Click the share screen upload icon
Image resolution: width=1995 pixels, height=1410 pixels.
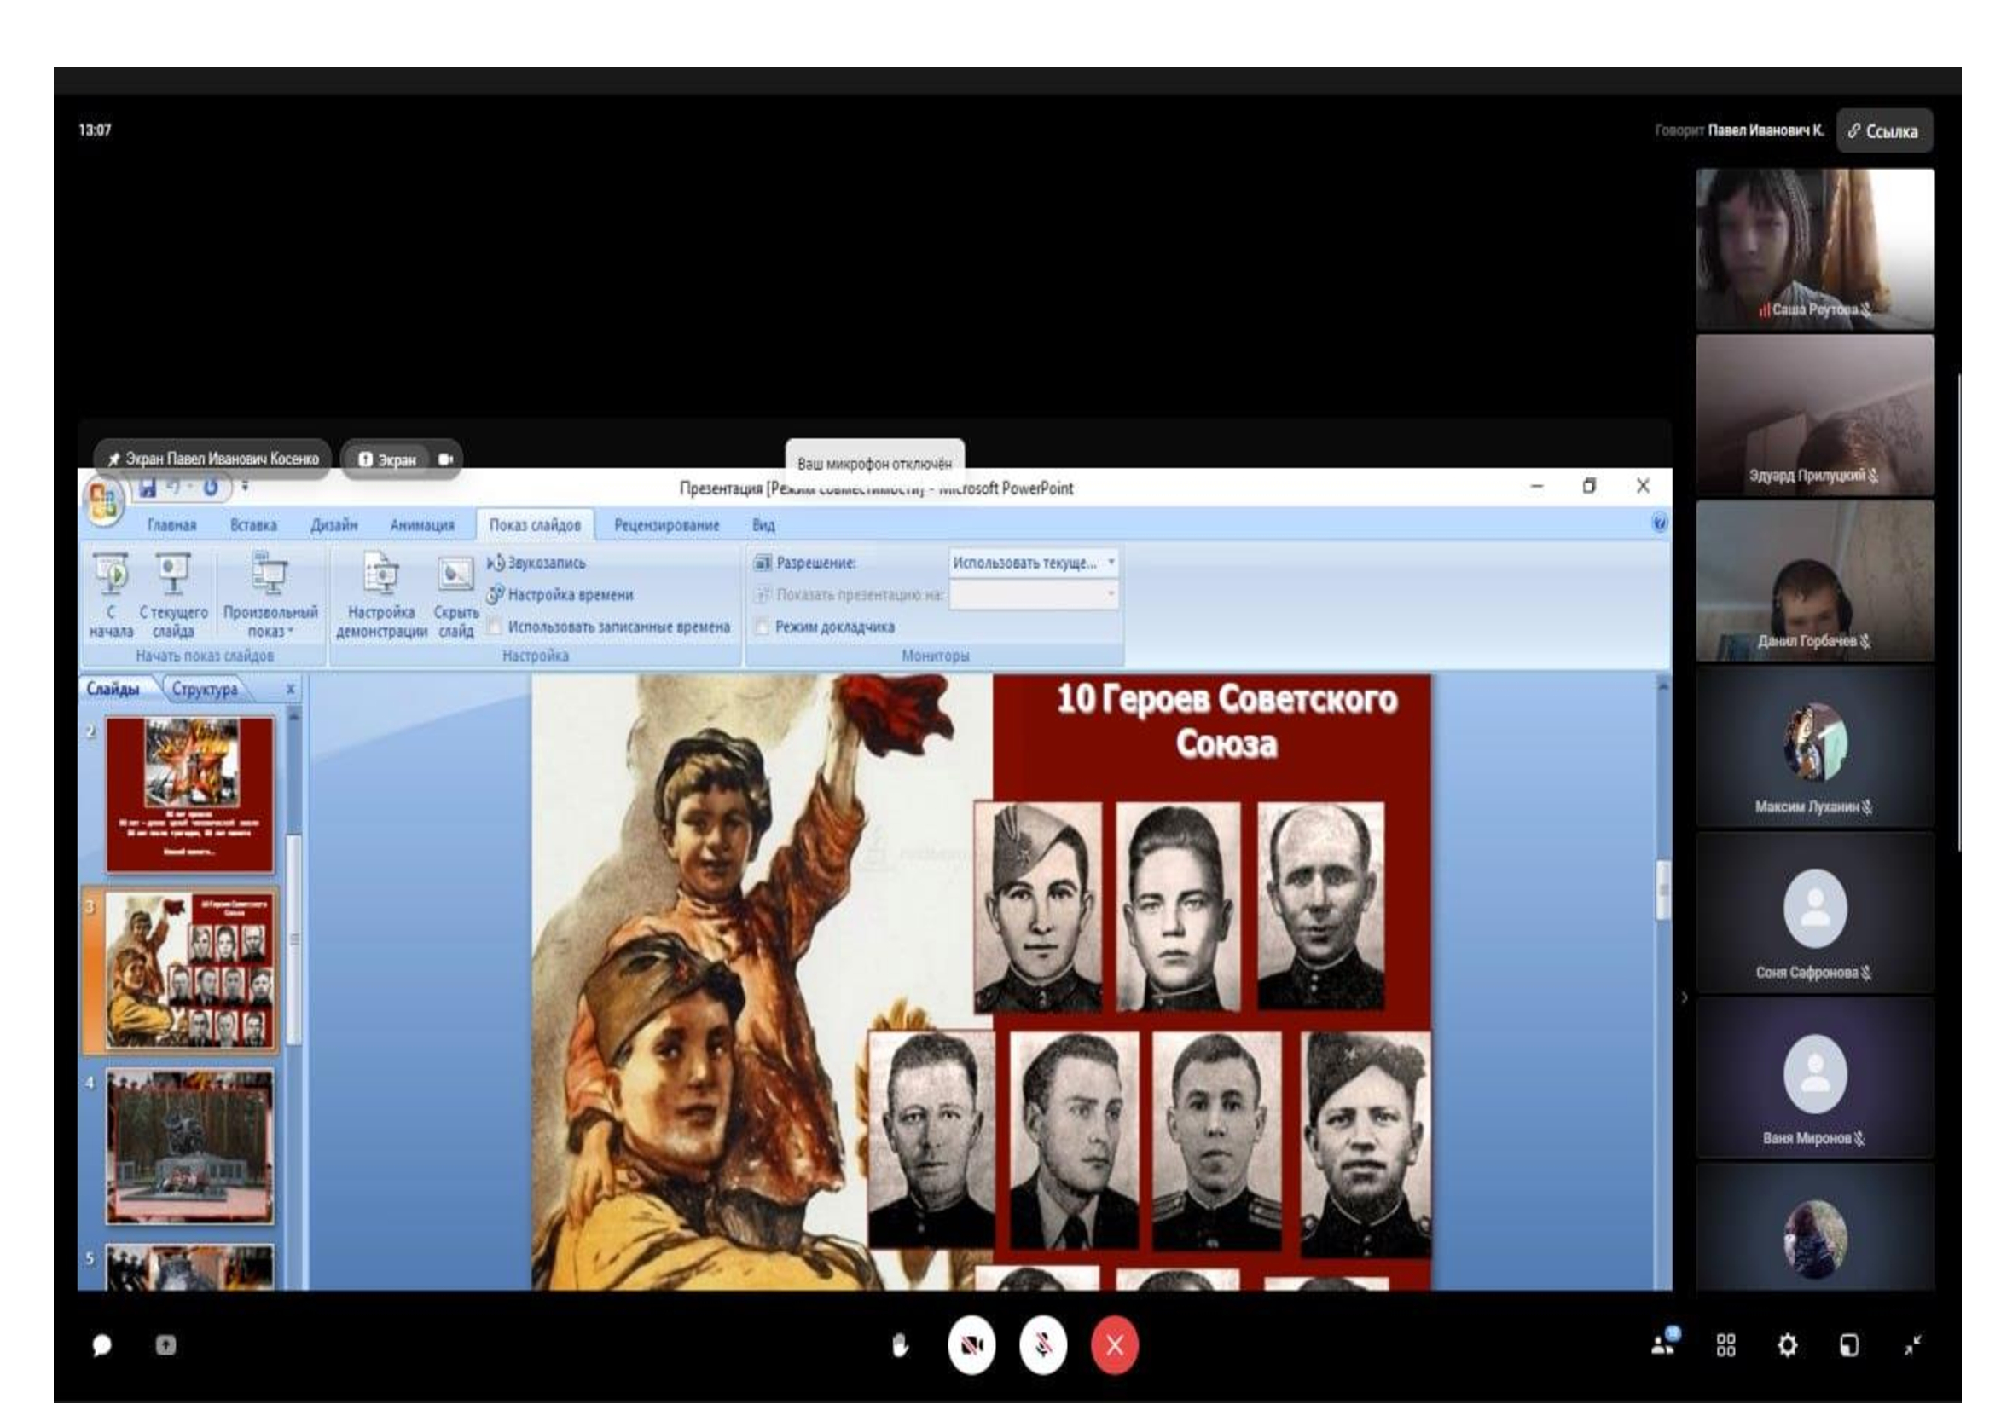(x=165, y=1345)
